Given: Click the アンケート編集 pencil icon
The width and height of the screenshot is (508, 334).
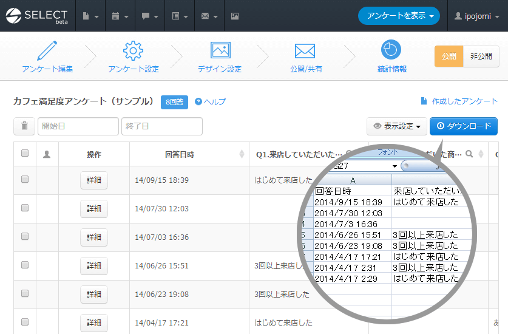Looking at the screenshot, I should [x=47, y=50].
